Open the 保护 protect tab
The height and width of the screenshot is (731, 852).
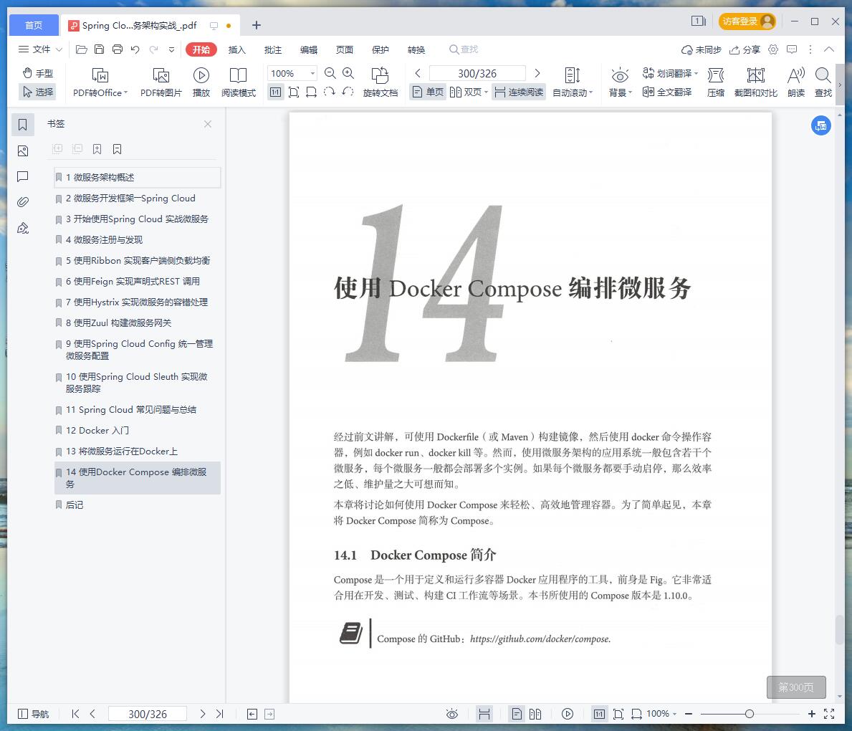pyautogui.click(x=380, y=49)
